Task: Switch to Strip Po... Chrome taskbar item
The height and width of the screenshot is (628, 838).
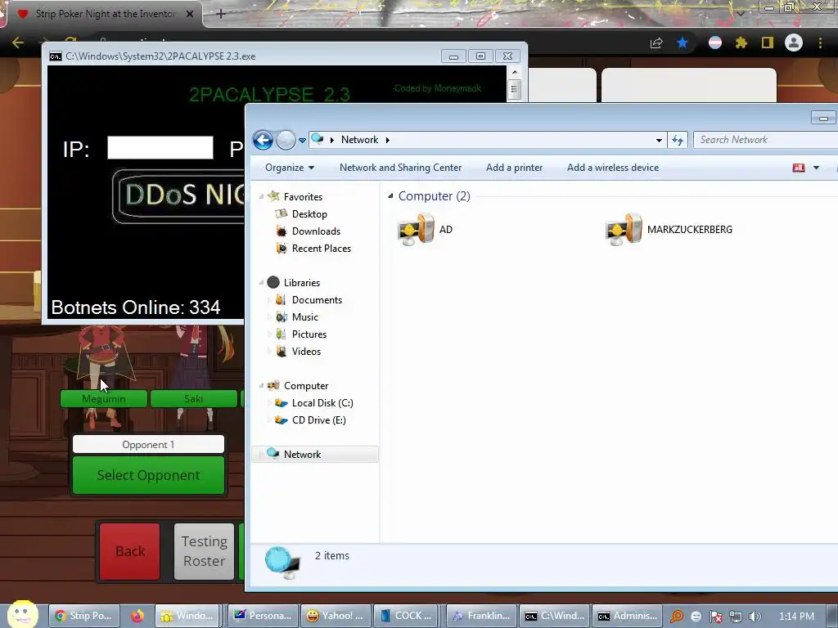Action: click(x=83, y=616)
